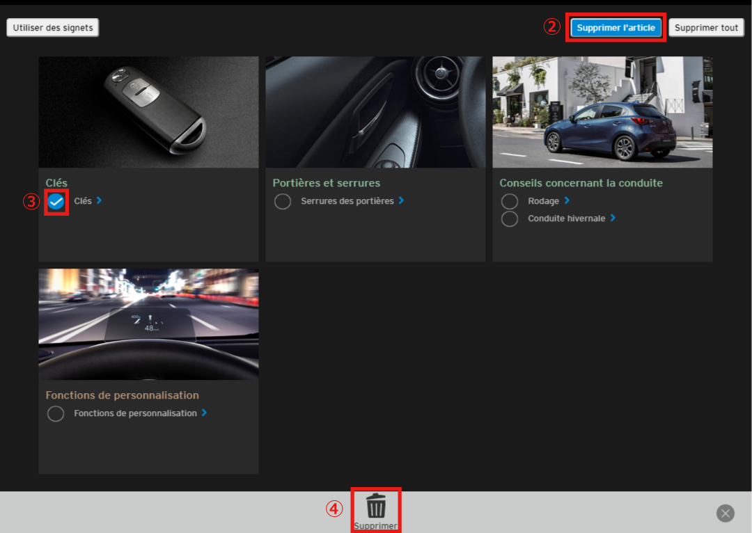Image resolution: width=752 pixels, height=533 pixels.
Task: Close the bottom bar with X icon
Action: (726, 514)
